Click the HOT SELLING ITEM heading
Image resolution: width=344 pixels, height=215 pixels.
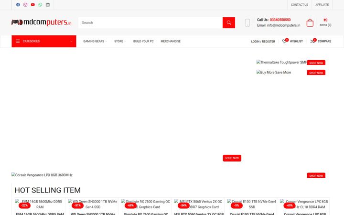[48, 190]
